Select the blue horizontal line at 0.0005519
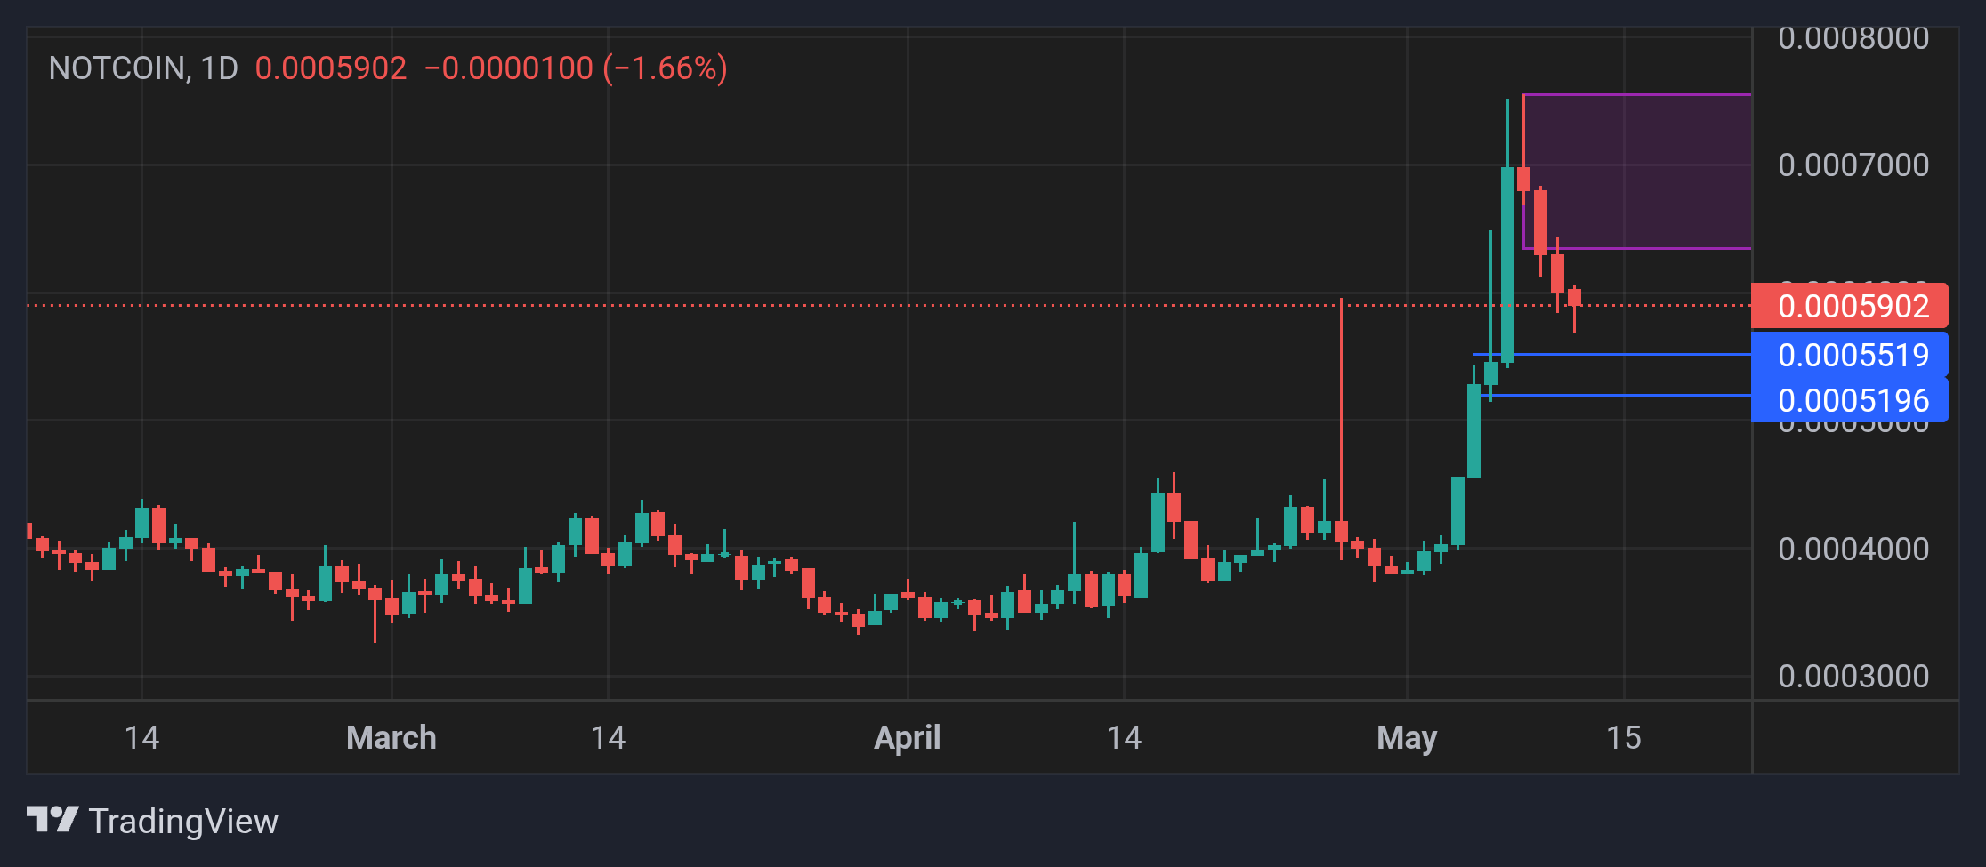The width and height of the screenshot is (1986, 867). click(x=1612, y=355)
